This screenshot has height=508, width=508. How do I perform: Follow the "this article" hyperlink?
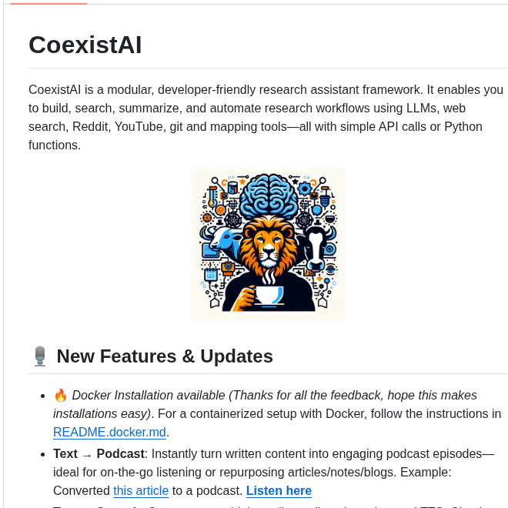140,490
